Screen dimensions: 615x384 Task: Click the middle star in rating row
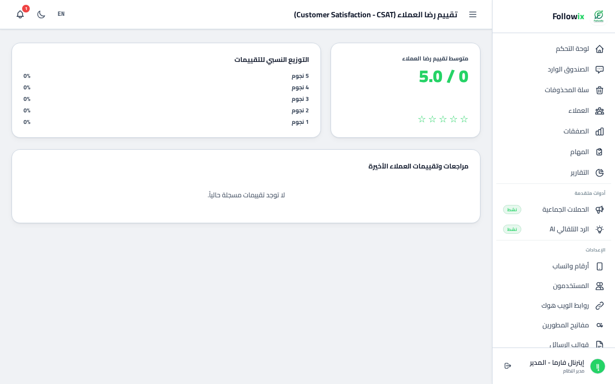tap(443, 119)
